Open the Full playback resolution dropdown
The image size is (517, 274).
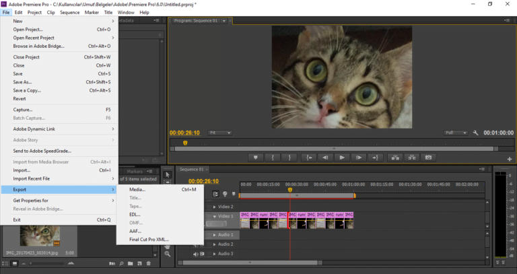point(456,133)
